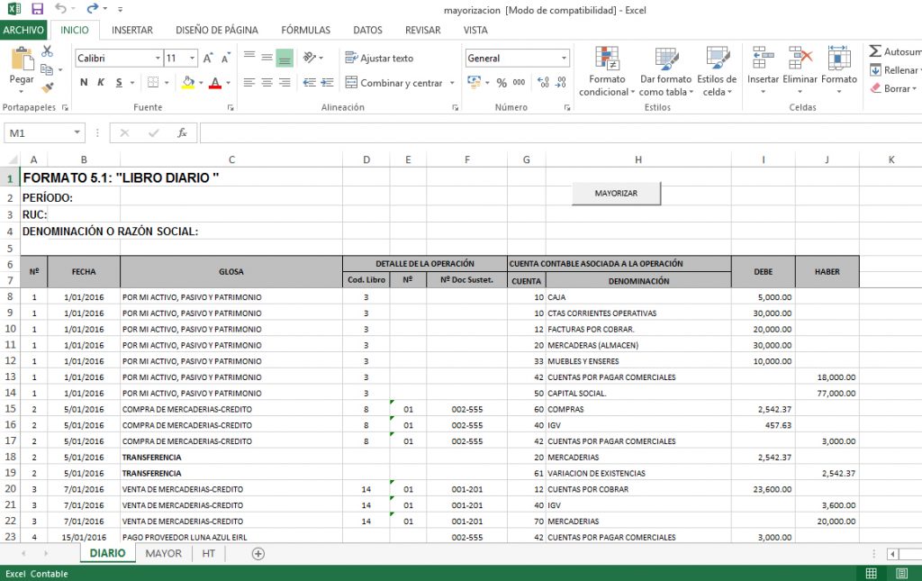Open DATOS ribbon tab
The image size is (922, 581).
point(367,30)
